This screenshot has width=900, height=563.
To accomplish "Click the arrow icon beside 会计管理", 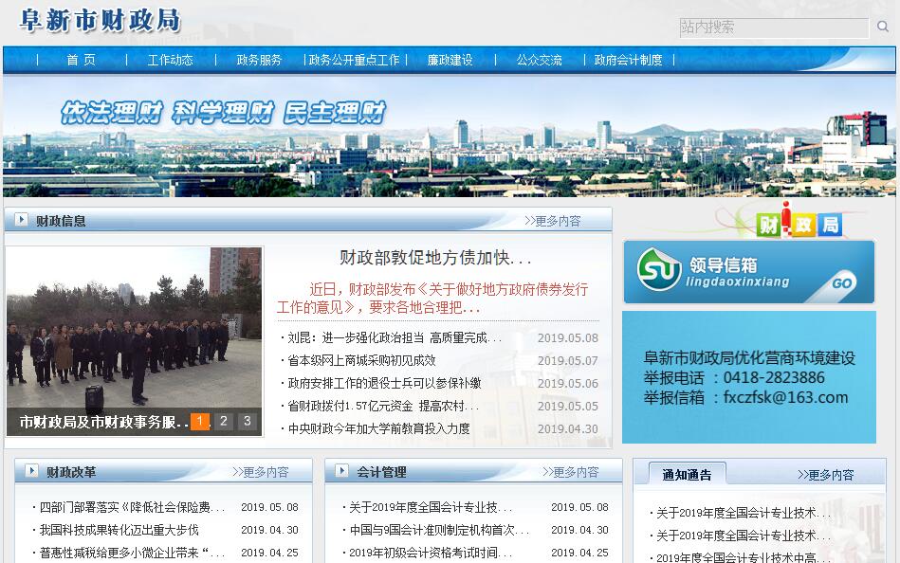I will (x=341, y=471).
